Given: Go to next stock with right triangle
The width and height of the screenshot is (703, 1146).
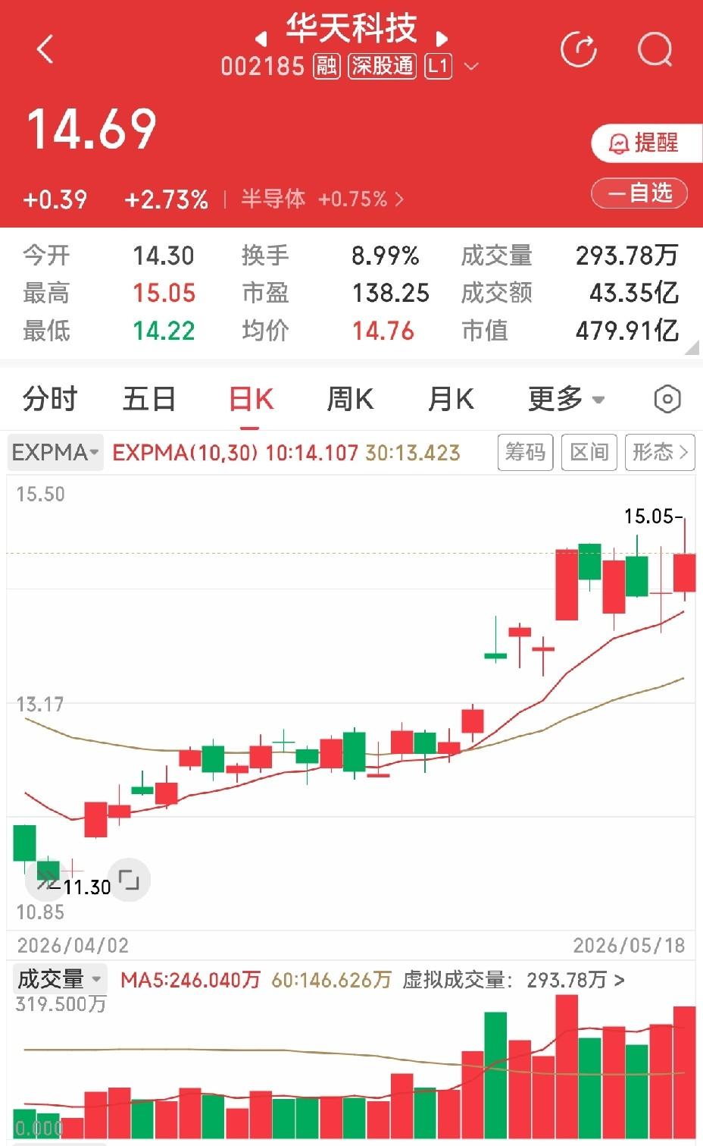Looking at the screenshot, I should coord(442,38).
